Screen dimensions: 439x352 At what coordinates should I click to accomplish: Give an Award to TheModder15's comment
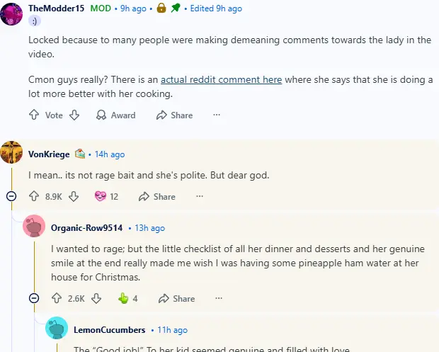tap(114, 115)
